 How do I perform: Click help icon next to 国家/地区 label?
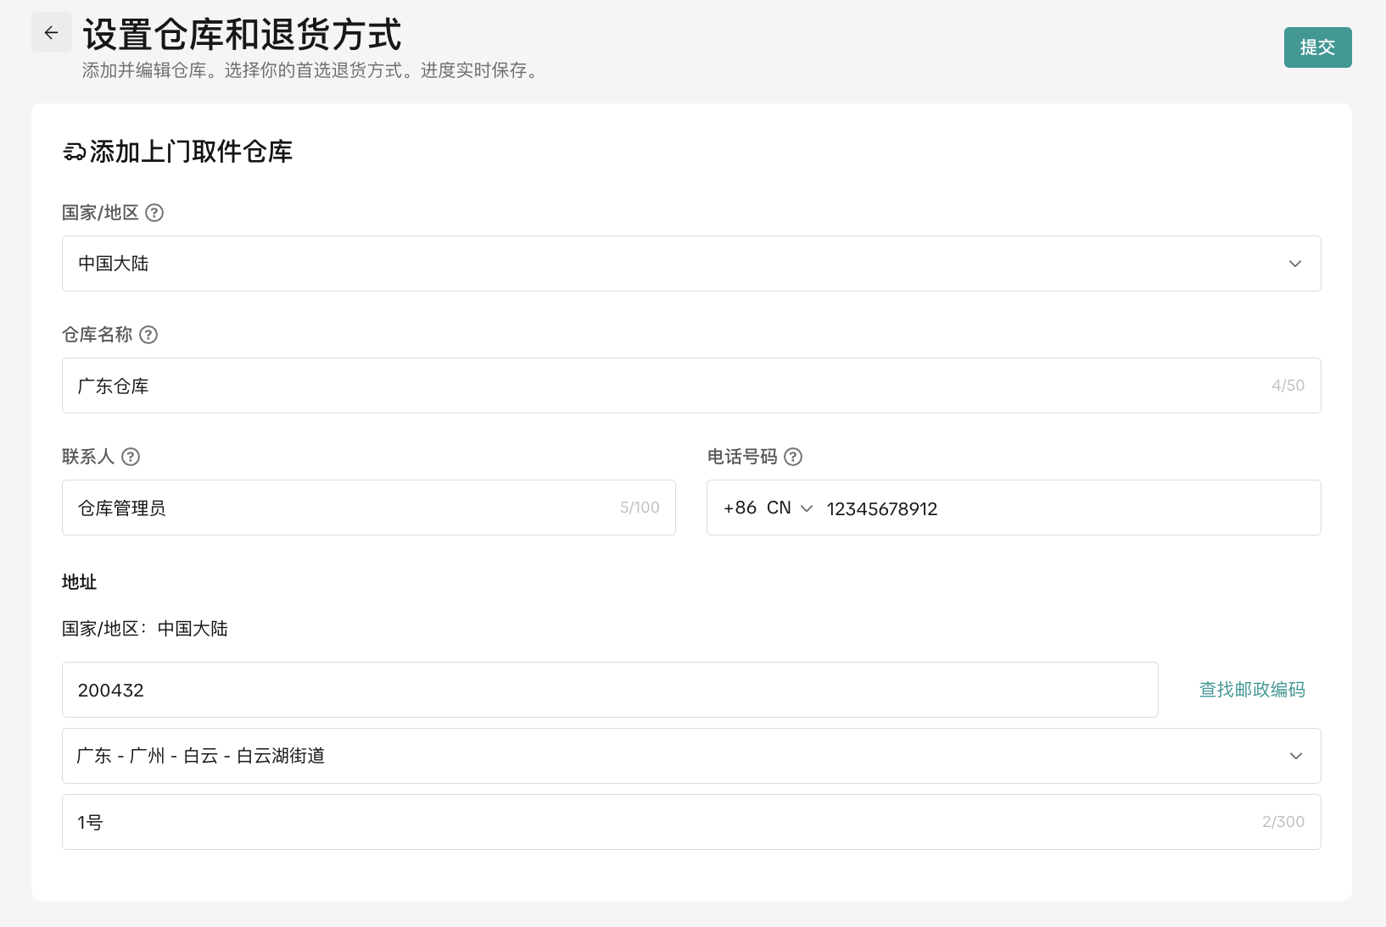pos(154,213)
